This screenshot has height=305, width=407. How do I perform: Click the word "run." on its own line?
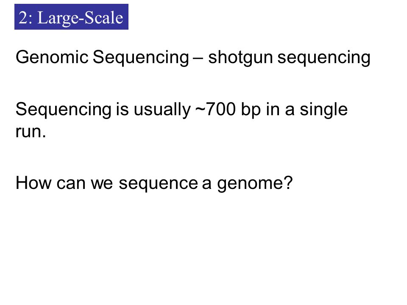(31, 132)
